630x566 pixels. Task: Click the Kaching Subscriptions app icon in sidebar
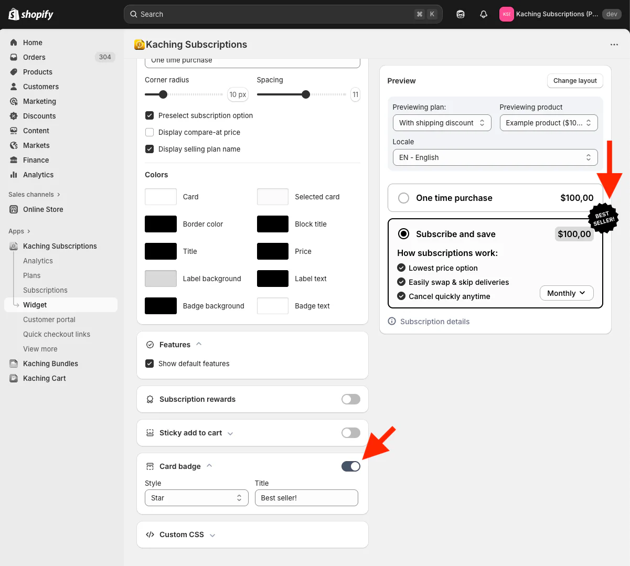pos(14,246)
